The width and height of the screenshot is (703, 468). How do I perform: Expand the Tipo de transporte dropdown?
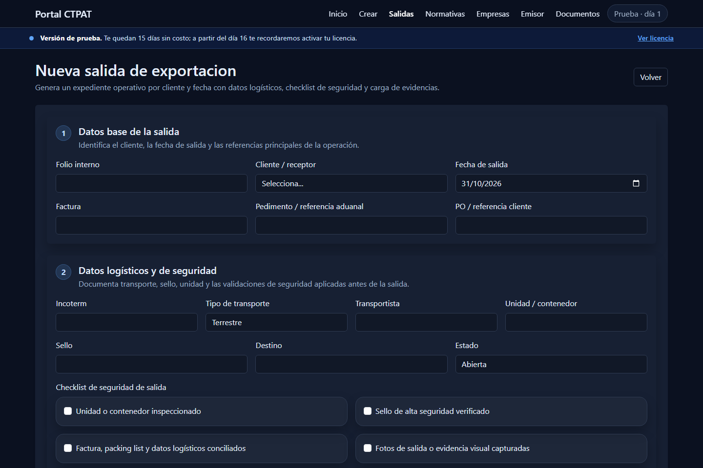[276, 322]
